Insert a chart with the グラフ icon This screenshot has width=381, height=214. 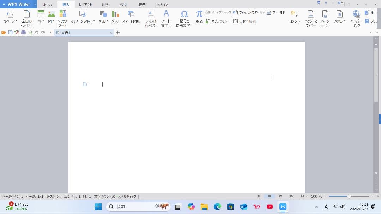115,17
